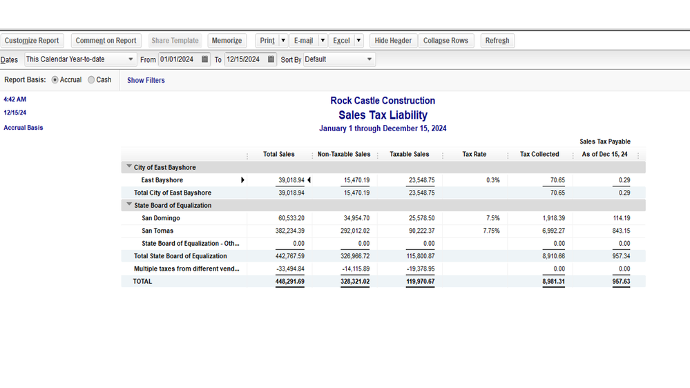Collapse the City of East Bayshore group

click(x=129, y=167)
